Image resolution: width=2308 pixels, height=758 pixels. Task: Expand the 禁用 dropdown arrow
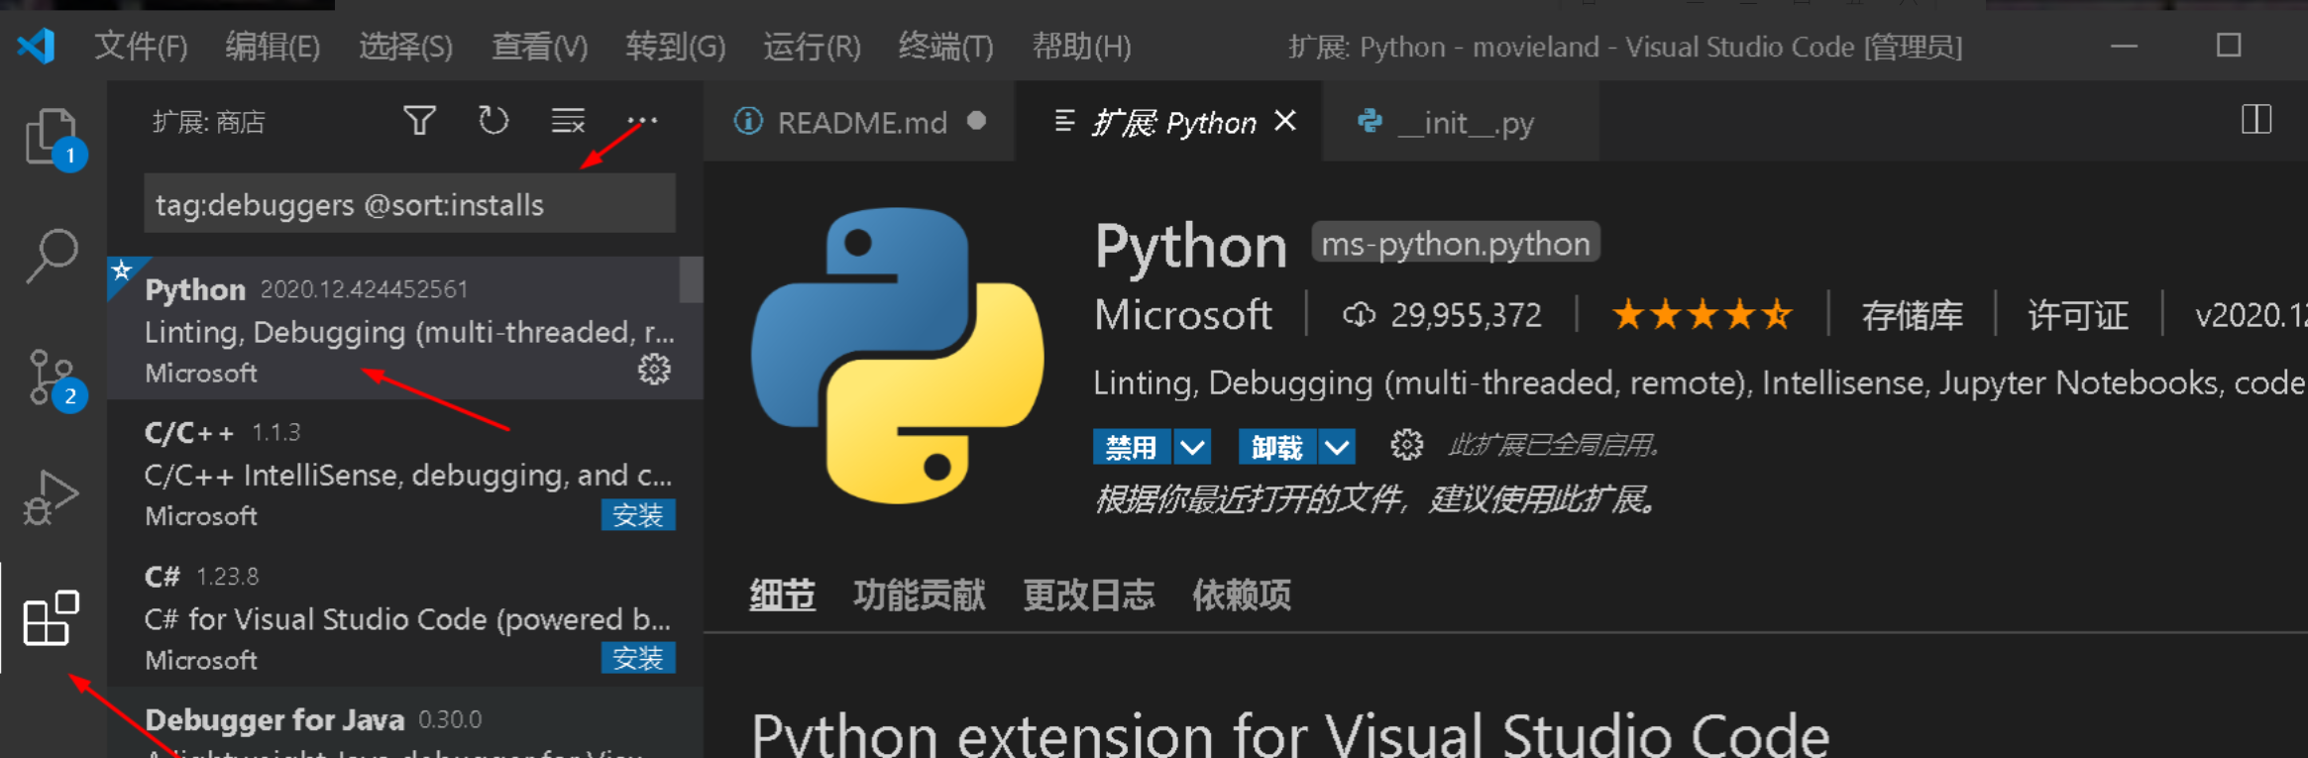tap(1192, 447)
